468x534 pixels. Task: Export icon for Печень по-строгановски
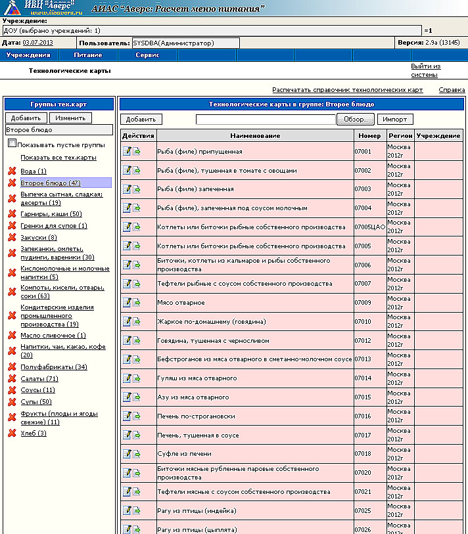(x=137, y=416)
